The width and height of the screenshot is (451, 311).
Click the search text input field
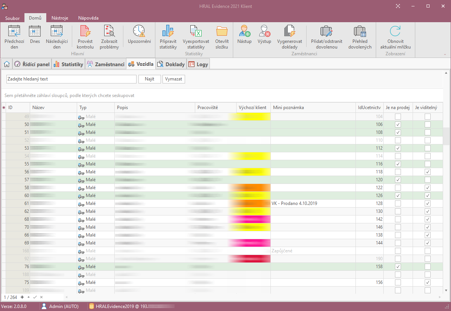click(71, 79)
